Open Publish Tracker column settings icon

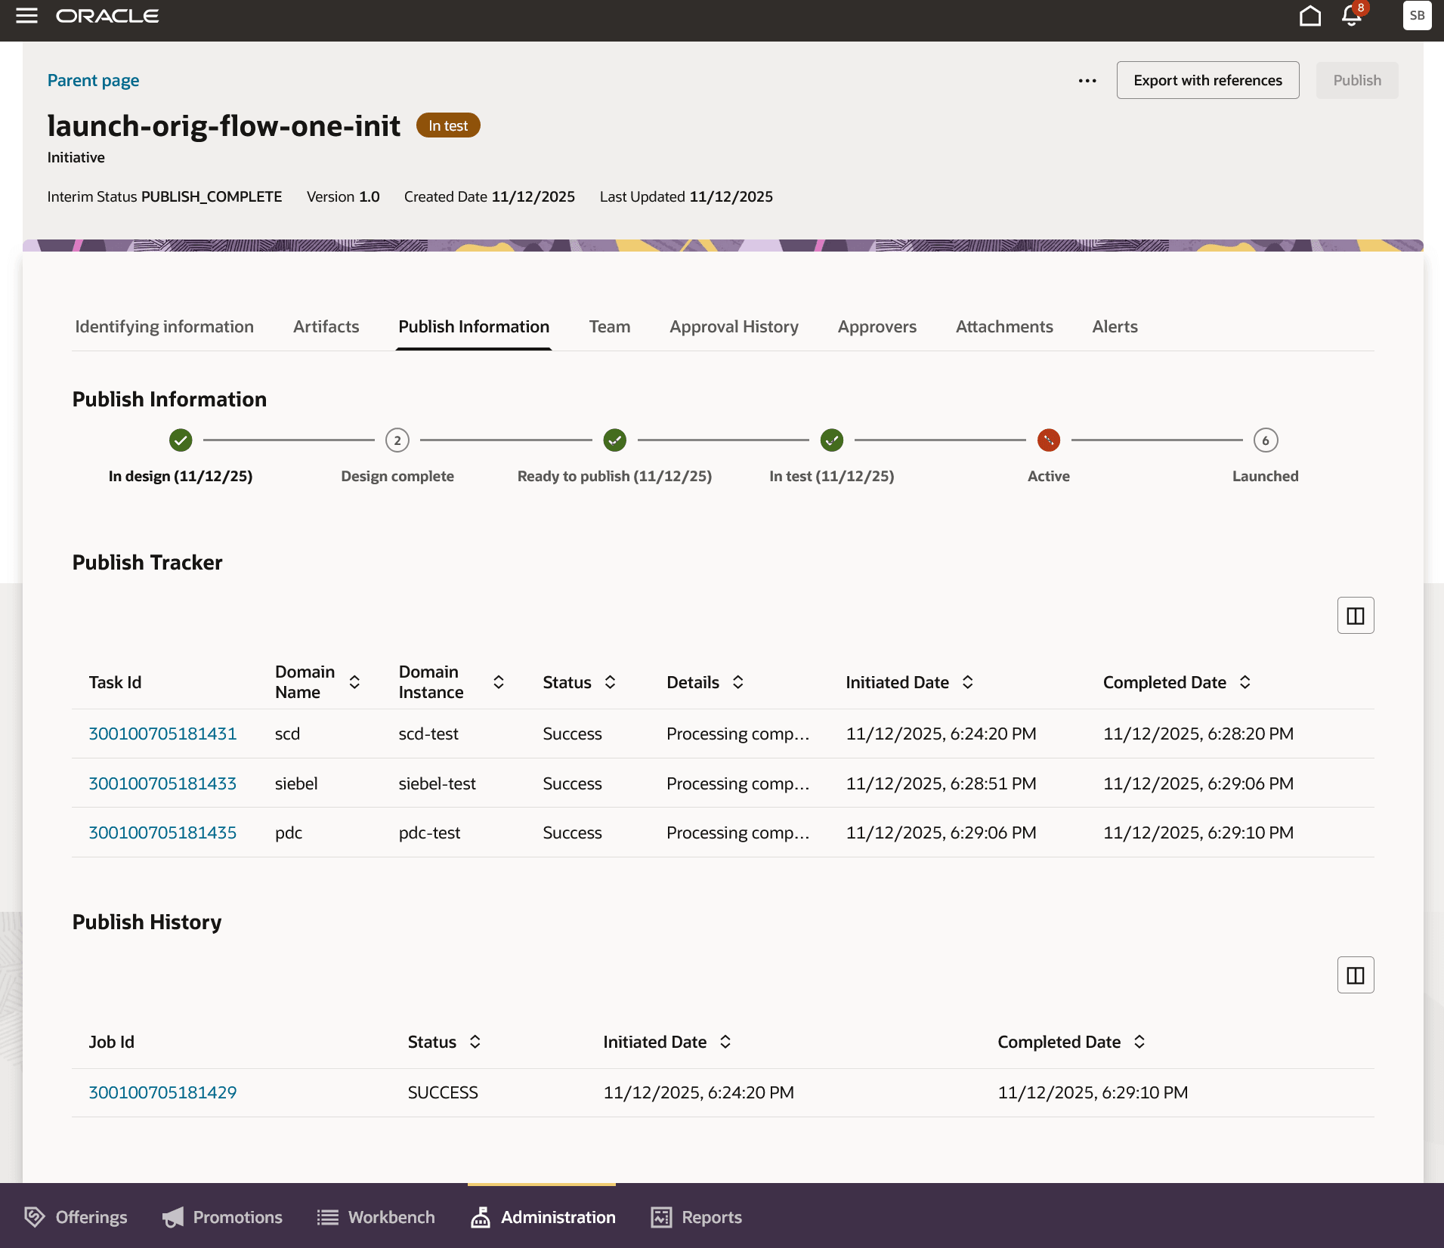click(x=1356, y=616)
